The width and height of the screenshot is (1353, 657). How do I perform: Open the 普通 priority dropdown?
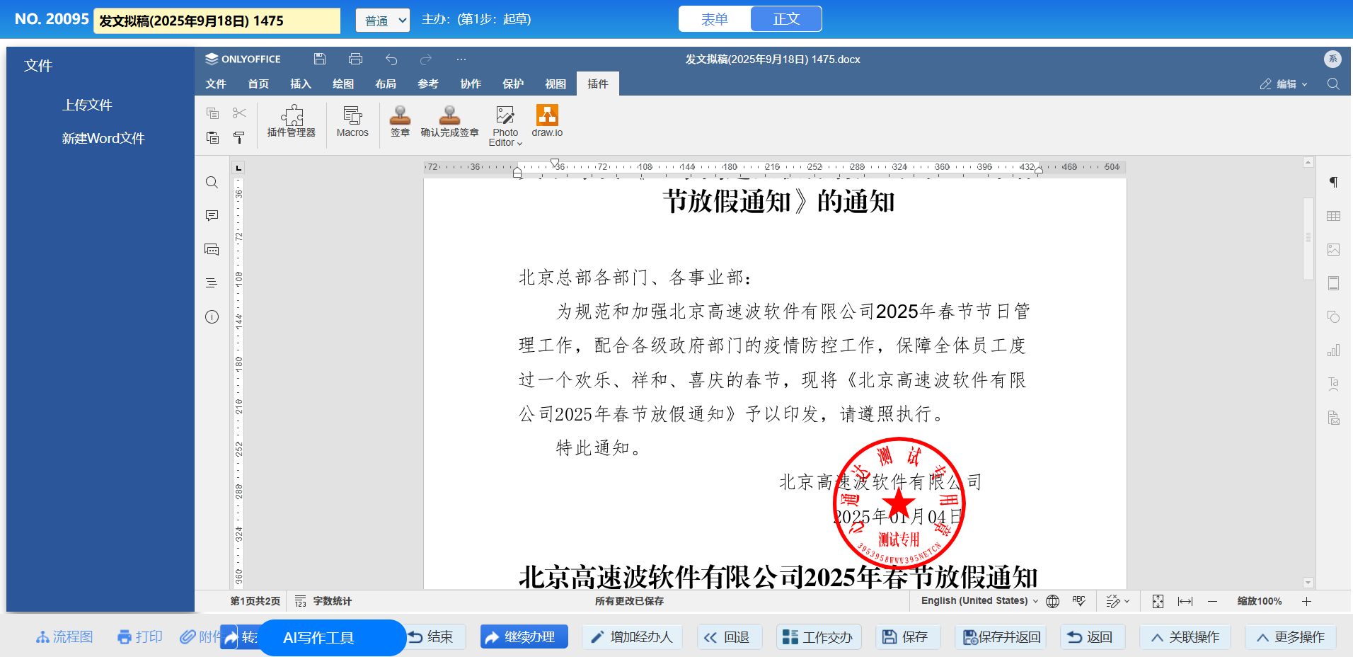(x=382, y=21)
